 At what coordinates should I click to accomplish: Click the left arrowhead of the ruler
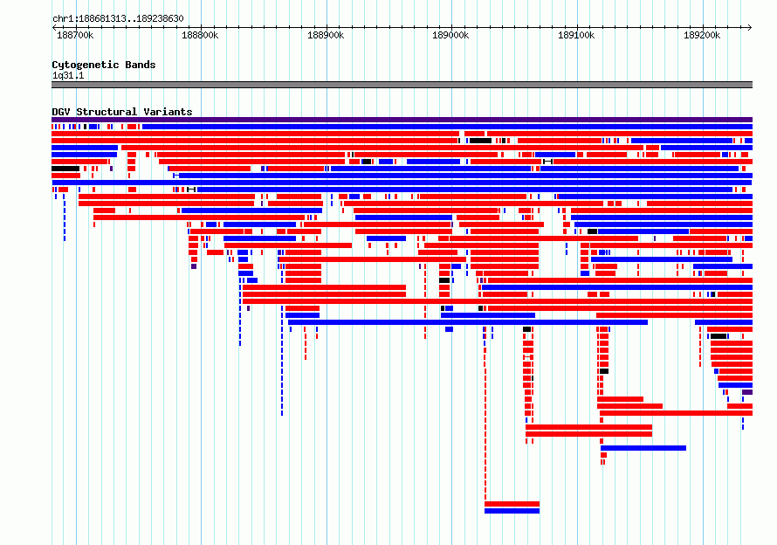tap(54, 28)
